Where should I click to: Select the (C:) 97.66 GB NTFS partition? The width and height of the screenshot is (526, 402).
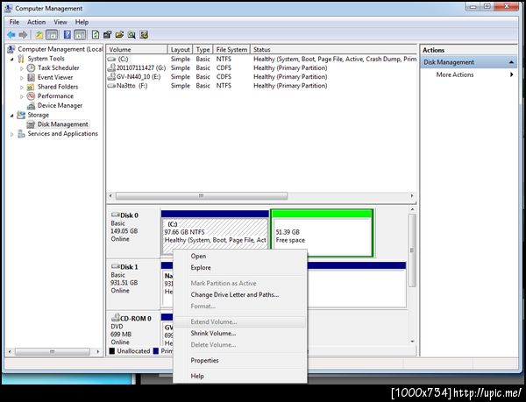[x=215, y=231]
